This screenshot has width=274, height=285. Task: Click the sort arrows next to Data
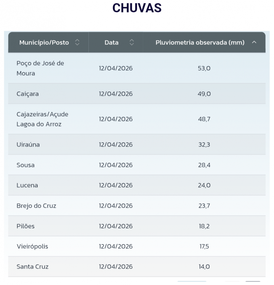click(x=132, y=43)
